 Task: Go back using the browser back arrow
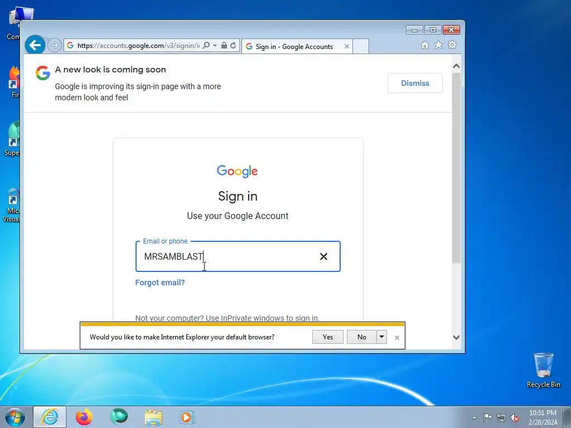35,45
